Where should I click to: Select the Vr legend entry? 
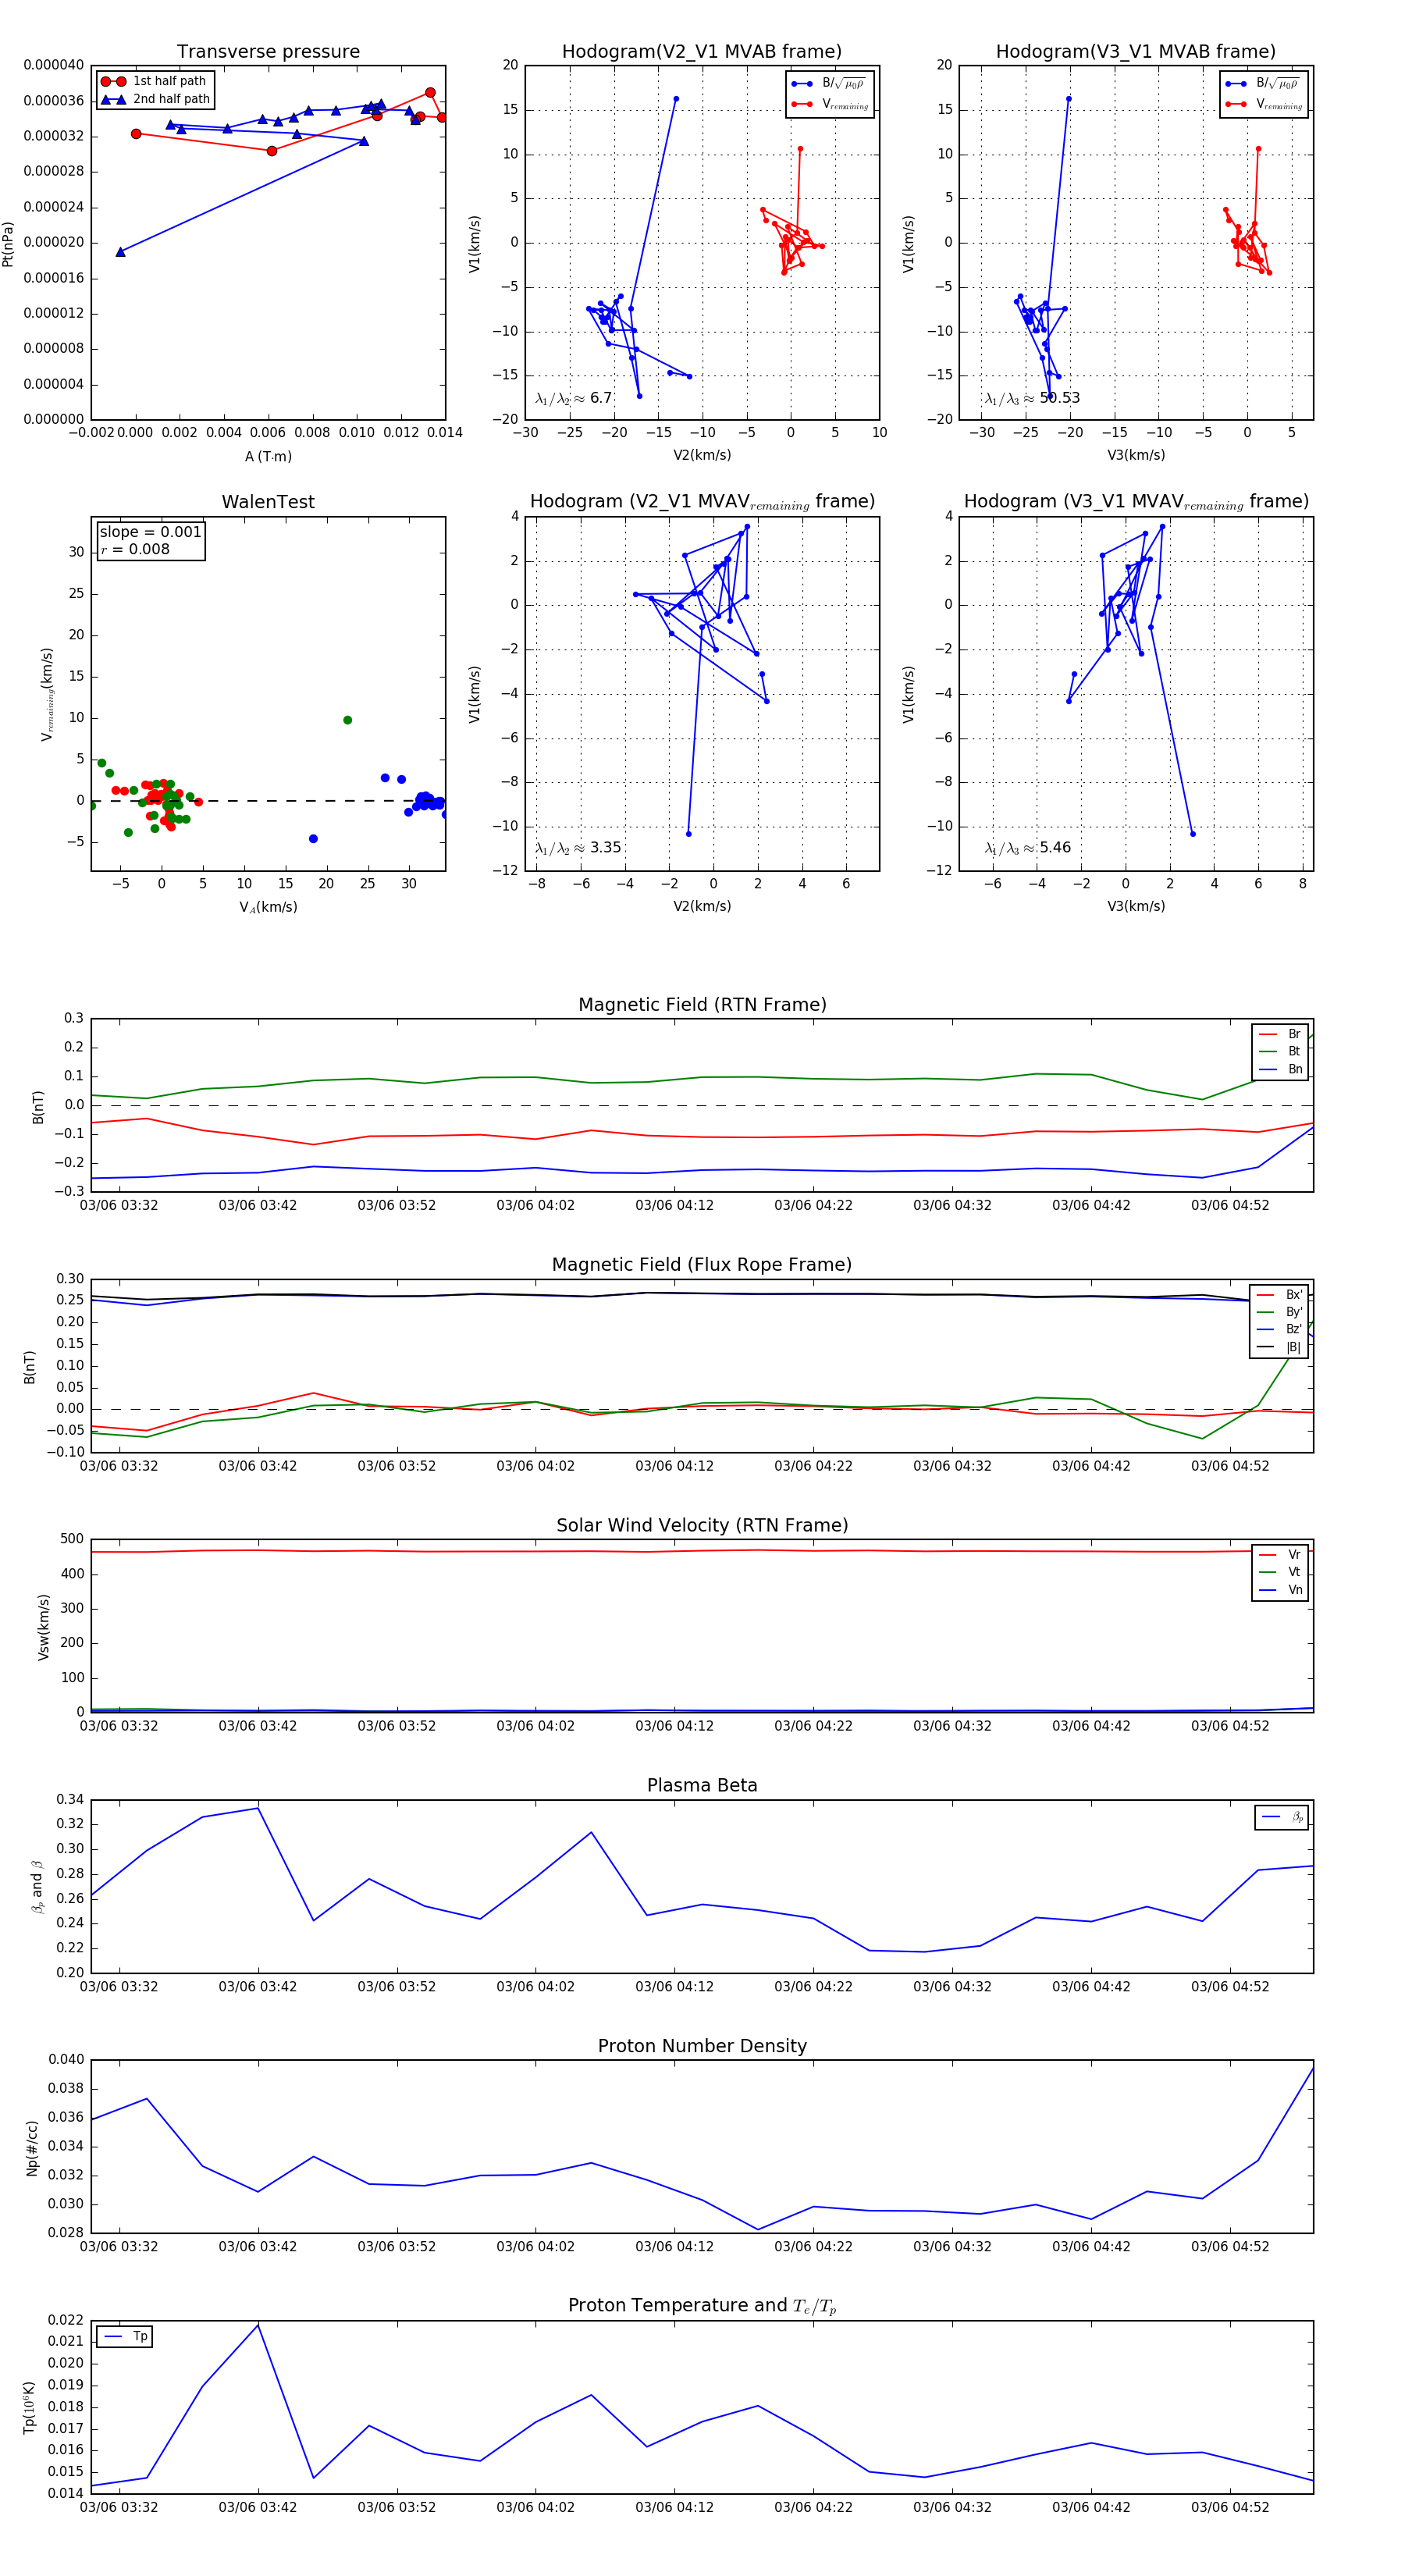pyautogui.click(x=1280, y=1555)
